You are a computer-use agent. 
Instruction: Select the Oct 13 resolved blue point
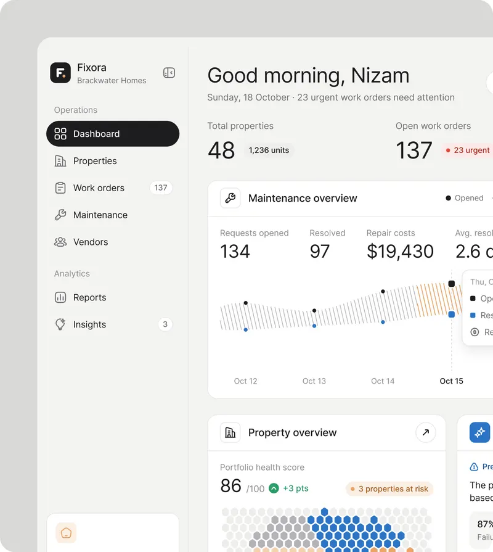pyautogui.click(x=314, y=326)
